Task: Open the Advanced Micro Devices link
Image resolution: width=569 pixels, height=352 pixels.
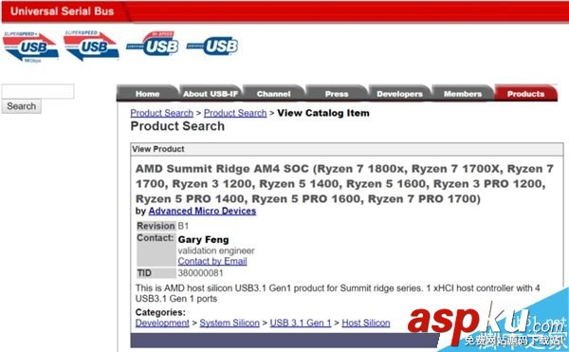Action: tap(203, 211)
